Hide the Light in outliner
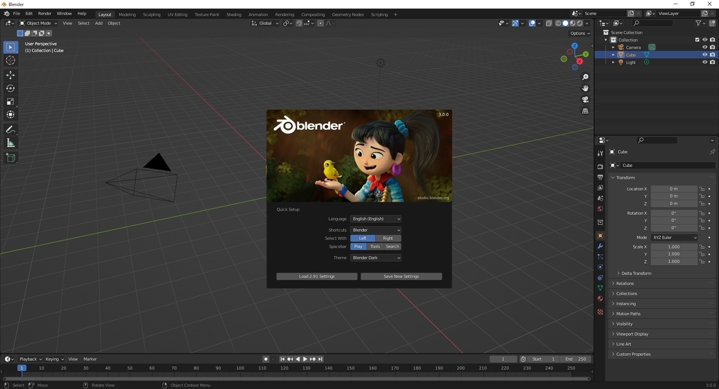Viewport: 719px width, 389px height. (x=705, y=62)
